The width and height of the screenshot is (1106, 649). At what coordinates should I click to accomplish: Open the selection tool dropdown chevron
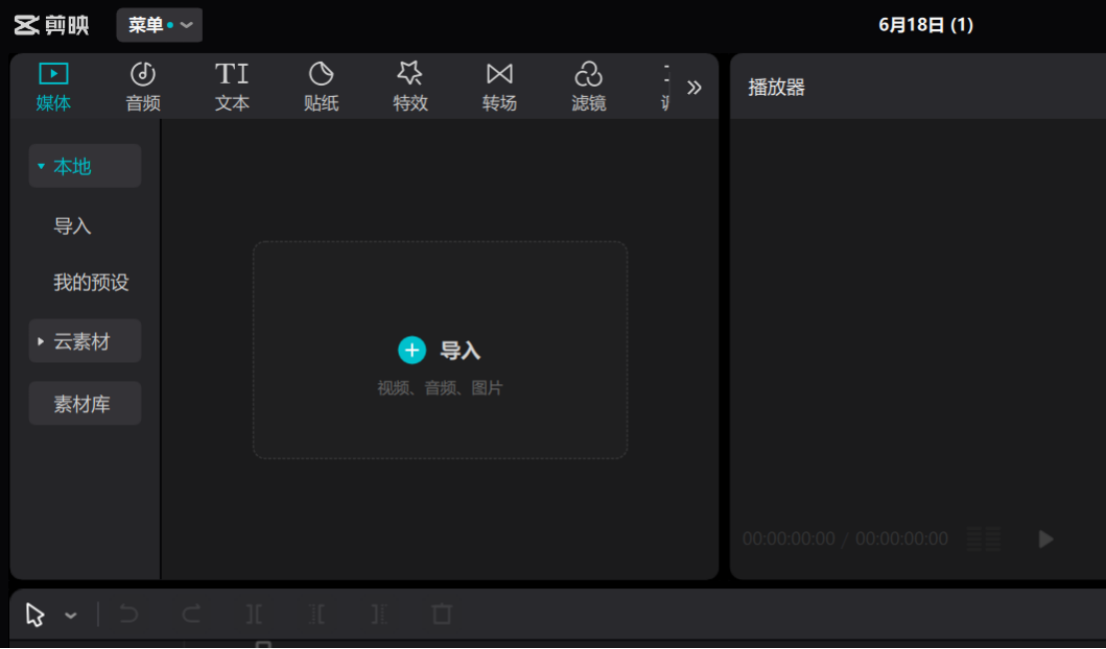coord(69,616)
